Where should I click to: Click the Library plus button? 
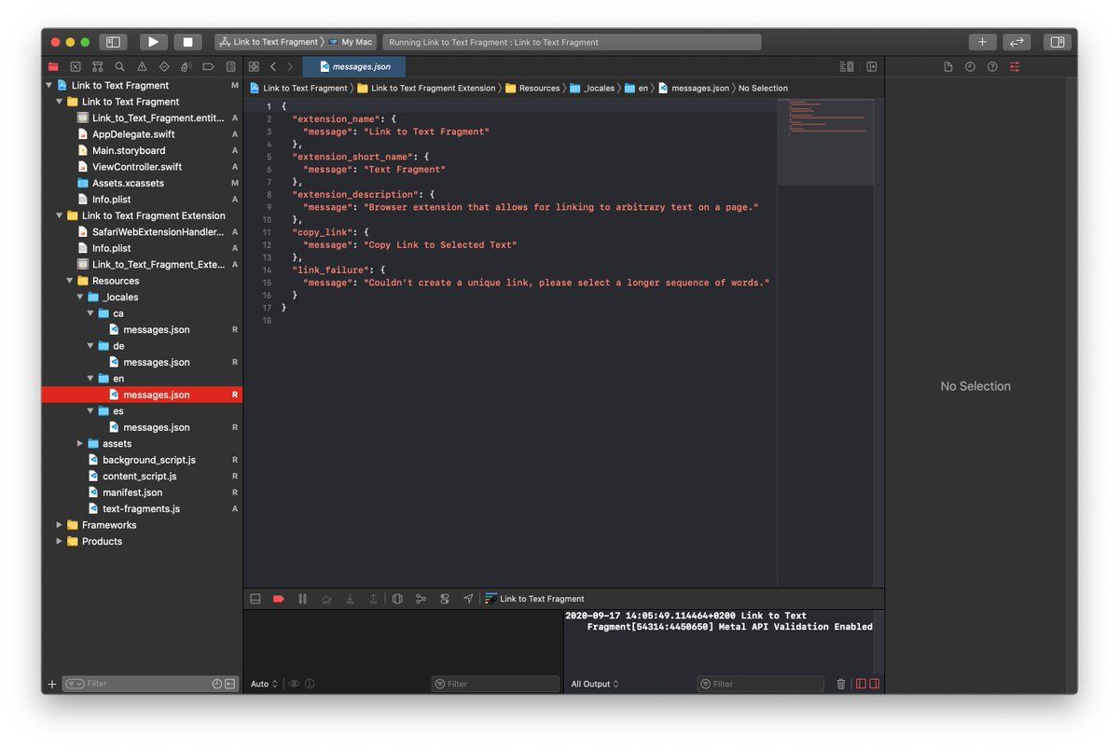[x=982, y=42]
